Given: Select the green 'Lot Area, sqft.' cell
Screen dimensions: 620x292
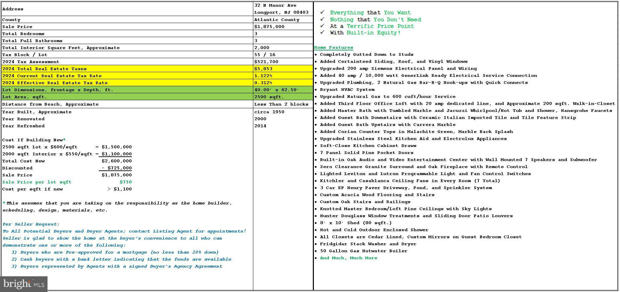Looking at the screenshot, I should coord(127,97).
